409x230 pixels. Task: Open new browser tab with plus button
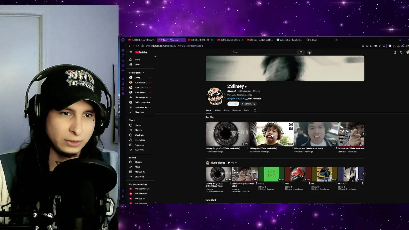tap(336, 40)
